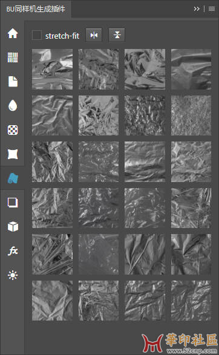This screenshot has height=355, width=219.
Task: Select the 3D cube sidebar icon
Action: click(x=13, y=226)
